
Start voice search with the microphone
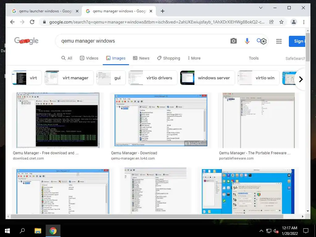pos(247,41)
